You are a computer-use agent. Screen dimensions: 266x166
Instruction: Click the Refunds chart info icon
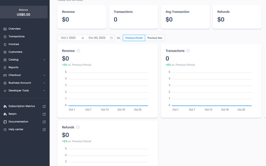pyautogui.click(x=78, y=127)
